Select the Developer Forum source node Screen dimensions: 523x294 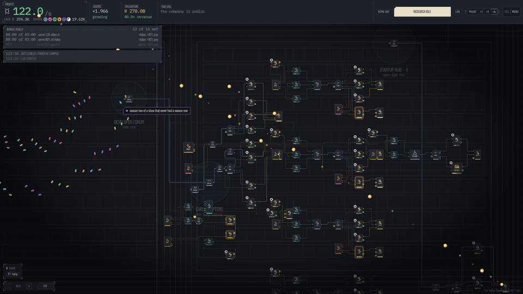129,99
